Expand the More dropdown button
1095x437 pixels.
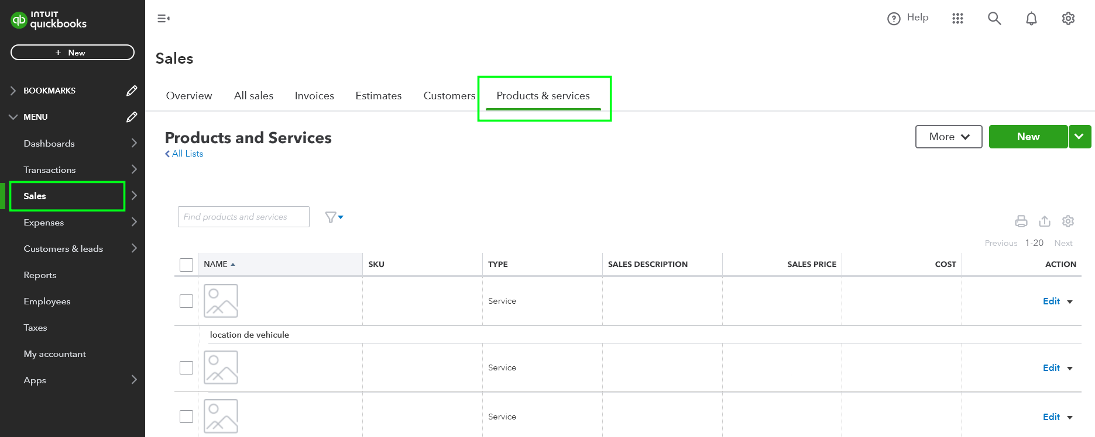(948, 137)
